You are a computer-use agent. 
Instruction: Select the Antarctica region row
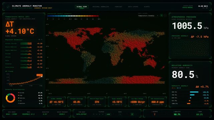click(x=24, y=67)
